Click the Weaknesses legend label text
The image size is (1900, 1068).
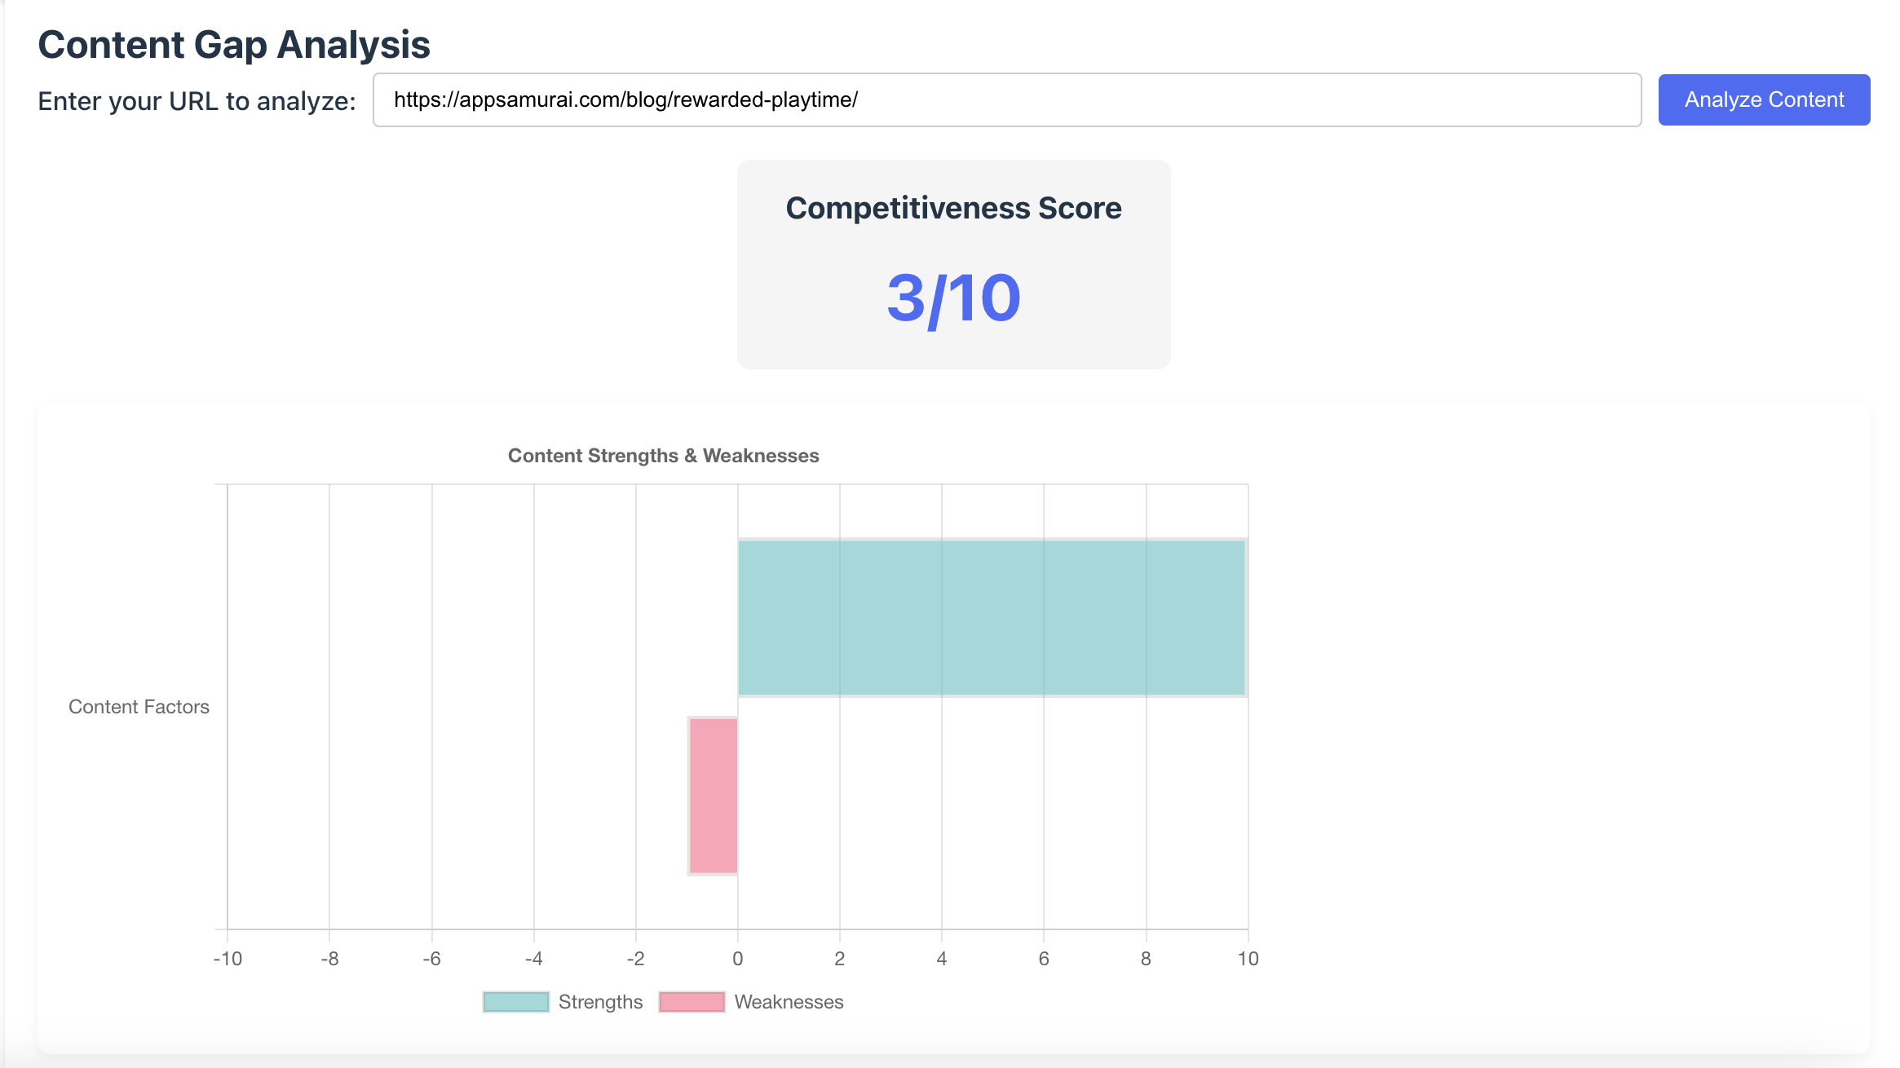(789, 1002)
